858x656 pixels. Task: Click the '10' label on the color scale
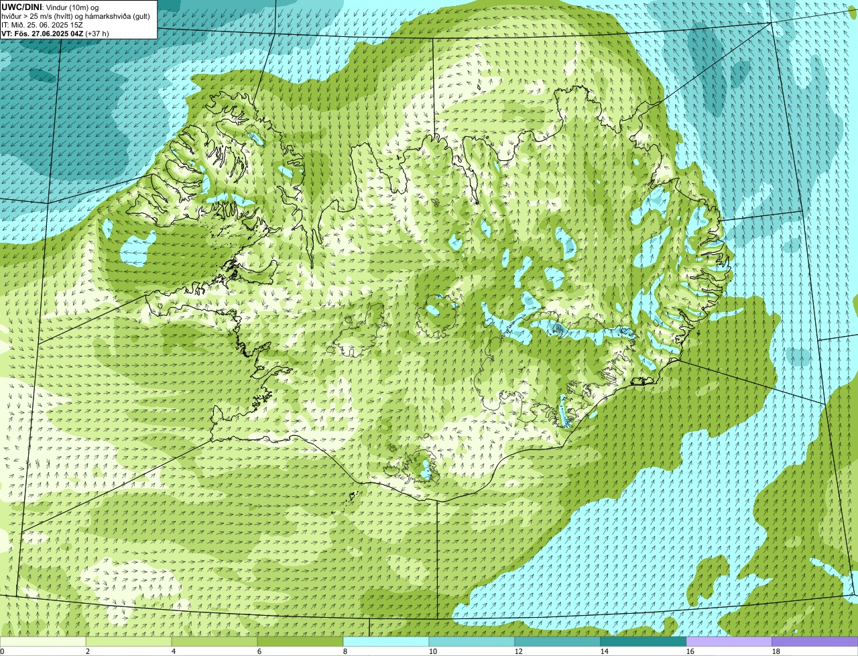[x=433, y=651]
